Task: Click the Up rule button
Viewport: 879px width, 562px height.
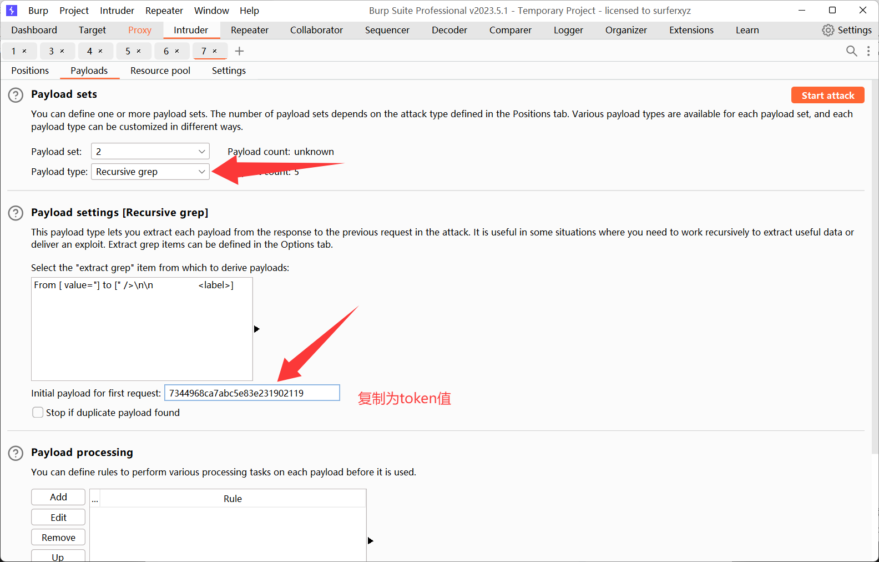Action: click(x=58, y=556)
